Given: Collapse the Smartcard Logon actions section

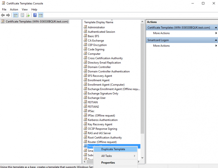Looking at the screenshot, I should click(x=216, y=40).
